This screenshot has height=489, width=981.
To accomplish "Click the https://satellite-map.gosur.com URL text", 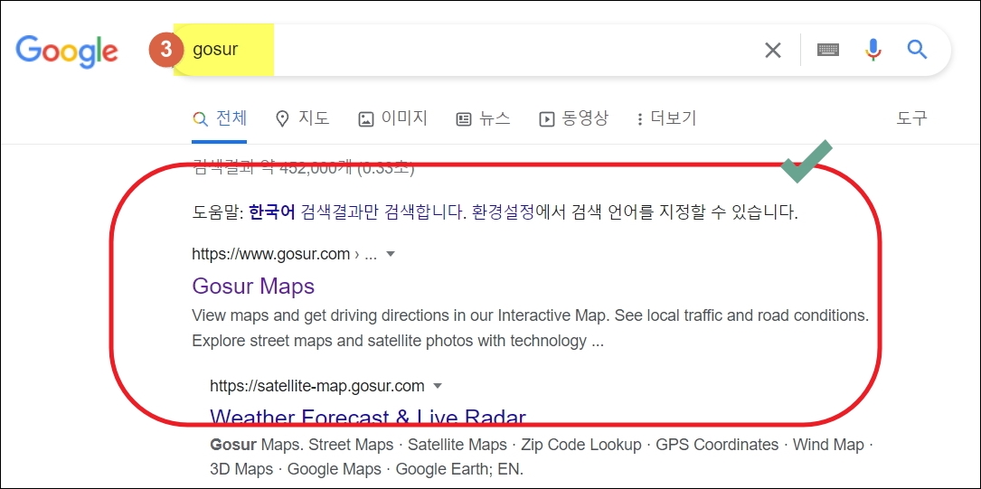I will pos(317,386).
